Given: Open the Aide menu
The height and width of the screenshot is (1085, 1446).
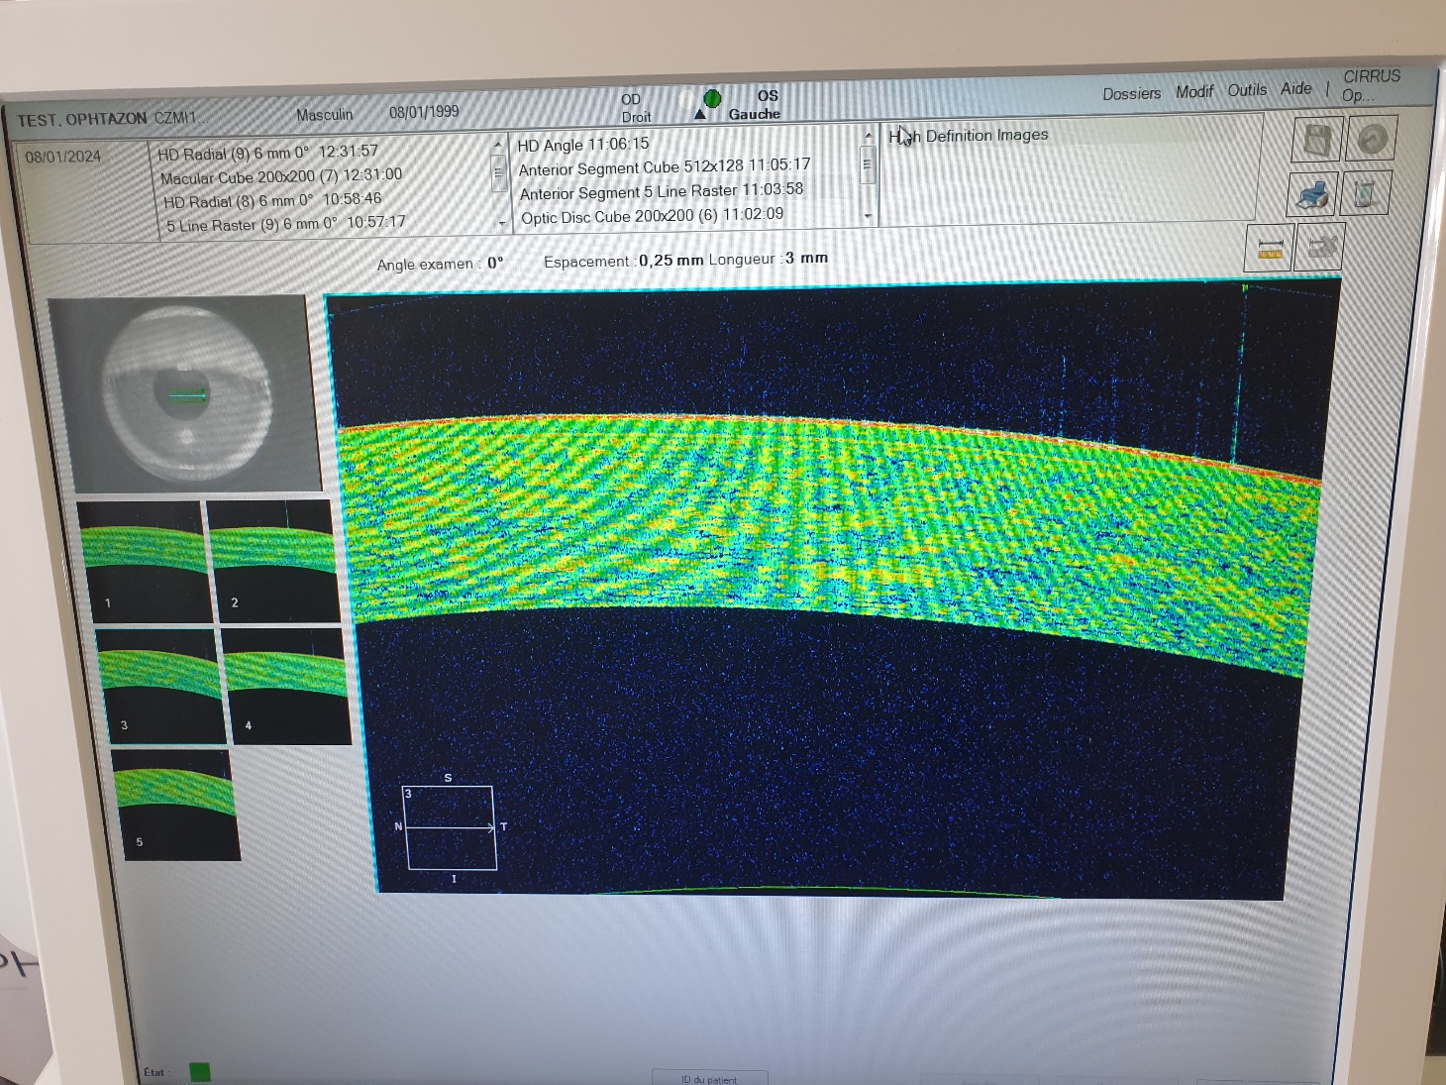Looking at the screenshot, I should (1295, 88).
